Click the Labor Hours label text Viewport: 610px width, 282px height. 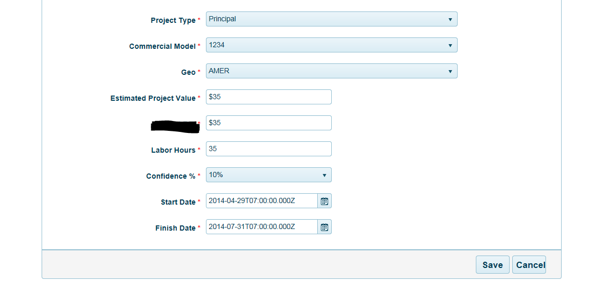pyautogui.click(x=173, y=150)
